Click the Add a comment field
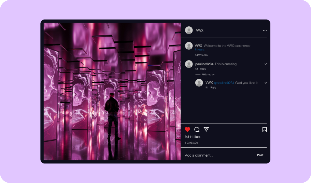 click(x=218, y=155)
